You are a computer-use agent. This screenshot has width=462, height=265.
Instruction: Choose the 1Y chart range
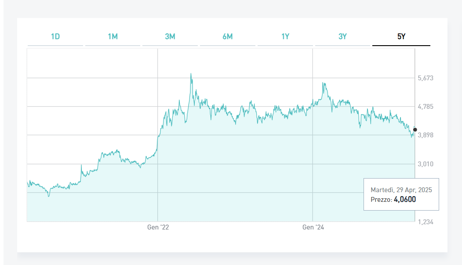tap(285, 37)
